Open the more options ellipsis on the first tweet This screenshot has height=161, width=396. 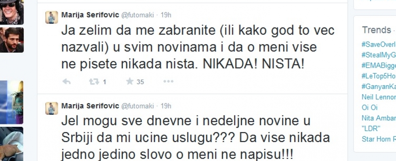click(168, 82)
